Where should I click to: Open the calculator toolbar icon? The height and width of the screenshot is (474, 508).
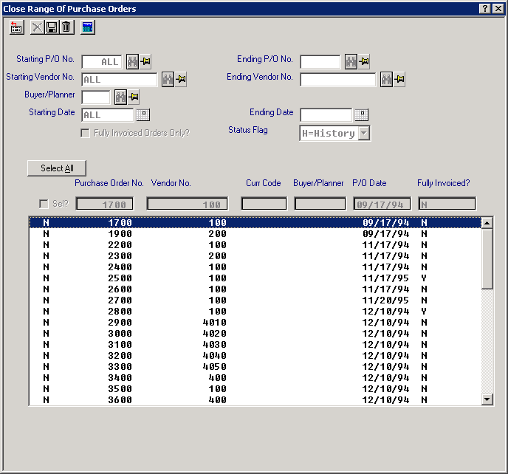[x=87, y=27]
